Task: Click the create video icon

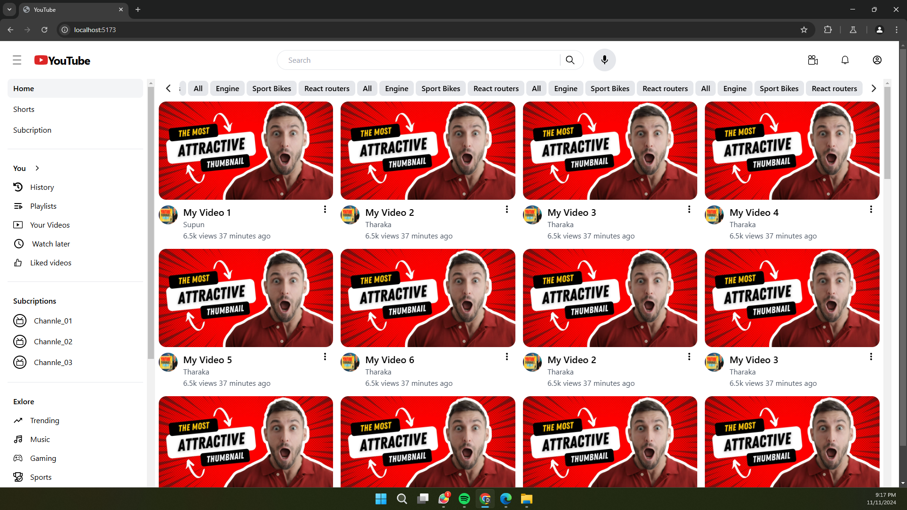Action: coord(813,60)
